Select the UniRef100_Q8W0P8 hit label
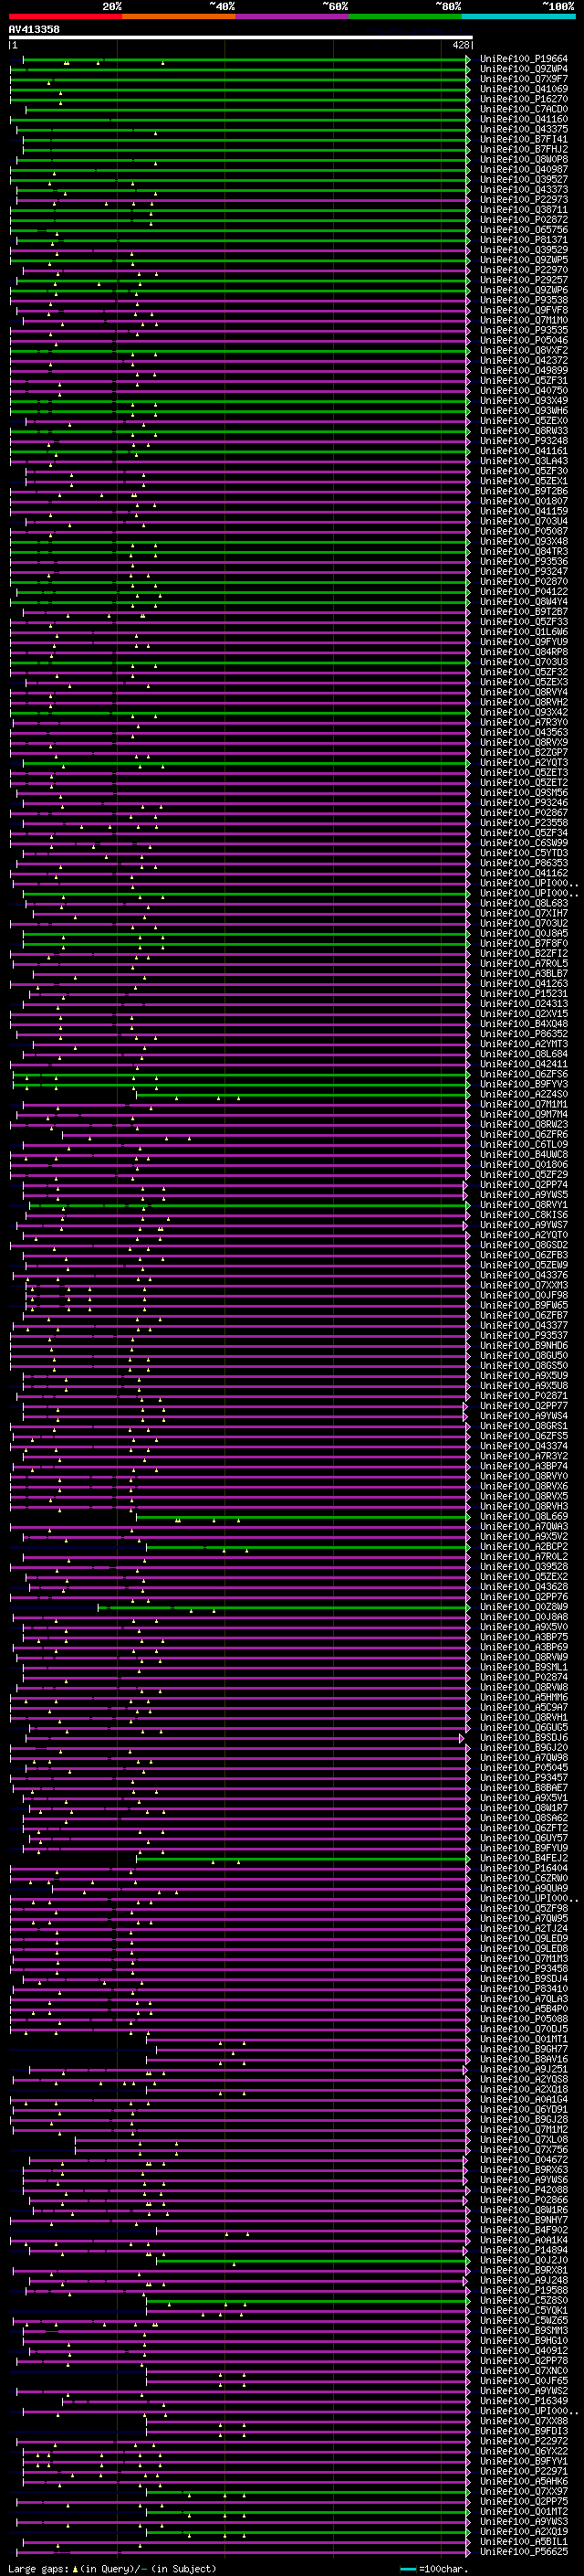 coord(523,159)
